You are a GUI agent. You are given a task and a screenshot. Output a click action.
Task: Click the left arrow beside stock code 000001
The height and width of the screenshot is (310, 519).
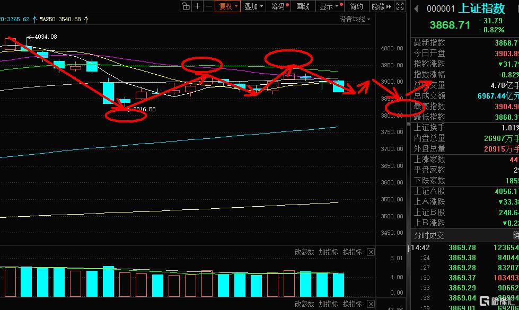point(416,8)
